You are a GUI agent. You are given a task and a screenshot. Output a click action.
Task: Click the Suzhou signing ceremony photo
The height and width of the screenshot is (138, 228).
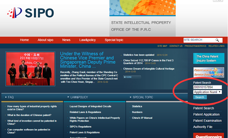point(30,69)
